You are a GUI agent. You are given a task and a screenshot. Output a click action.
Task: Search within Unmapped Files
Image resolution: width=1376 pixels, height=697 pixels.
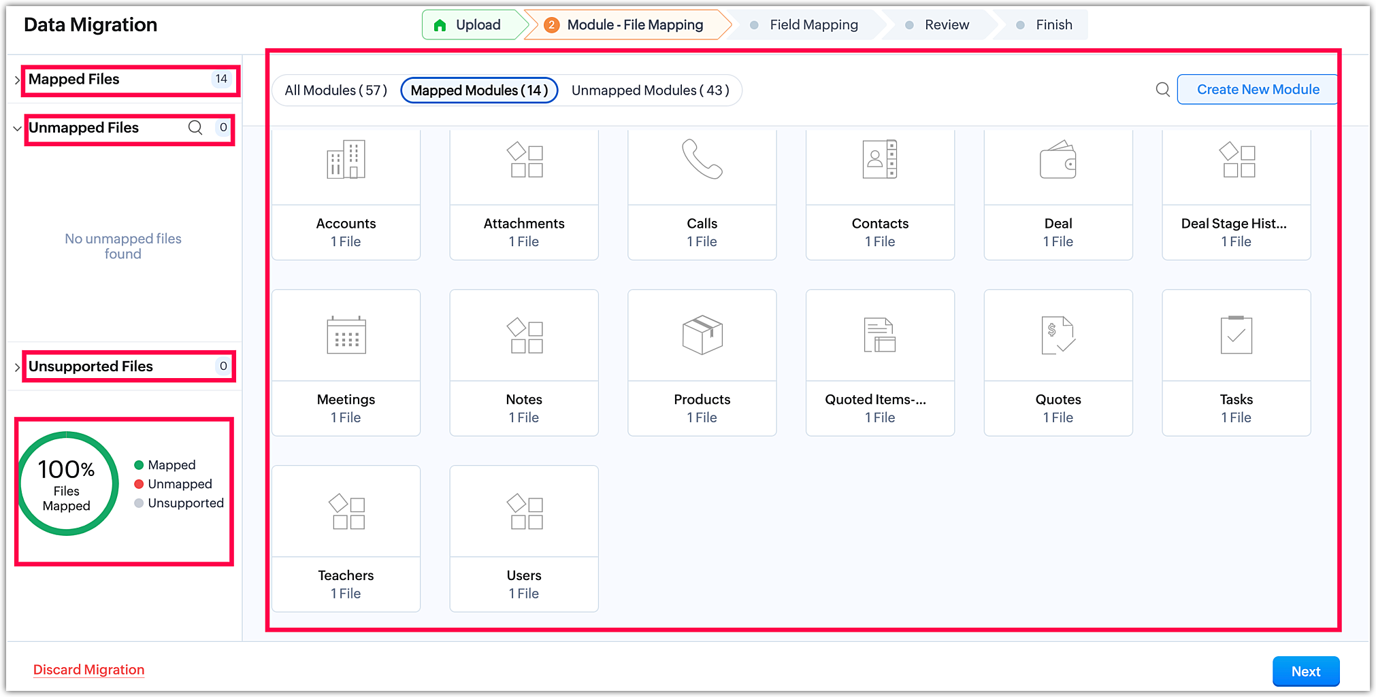pyautogui.click(x=195, y=128)
